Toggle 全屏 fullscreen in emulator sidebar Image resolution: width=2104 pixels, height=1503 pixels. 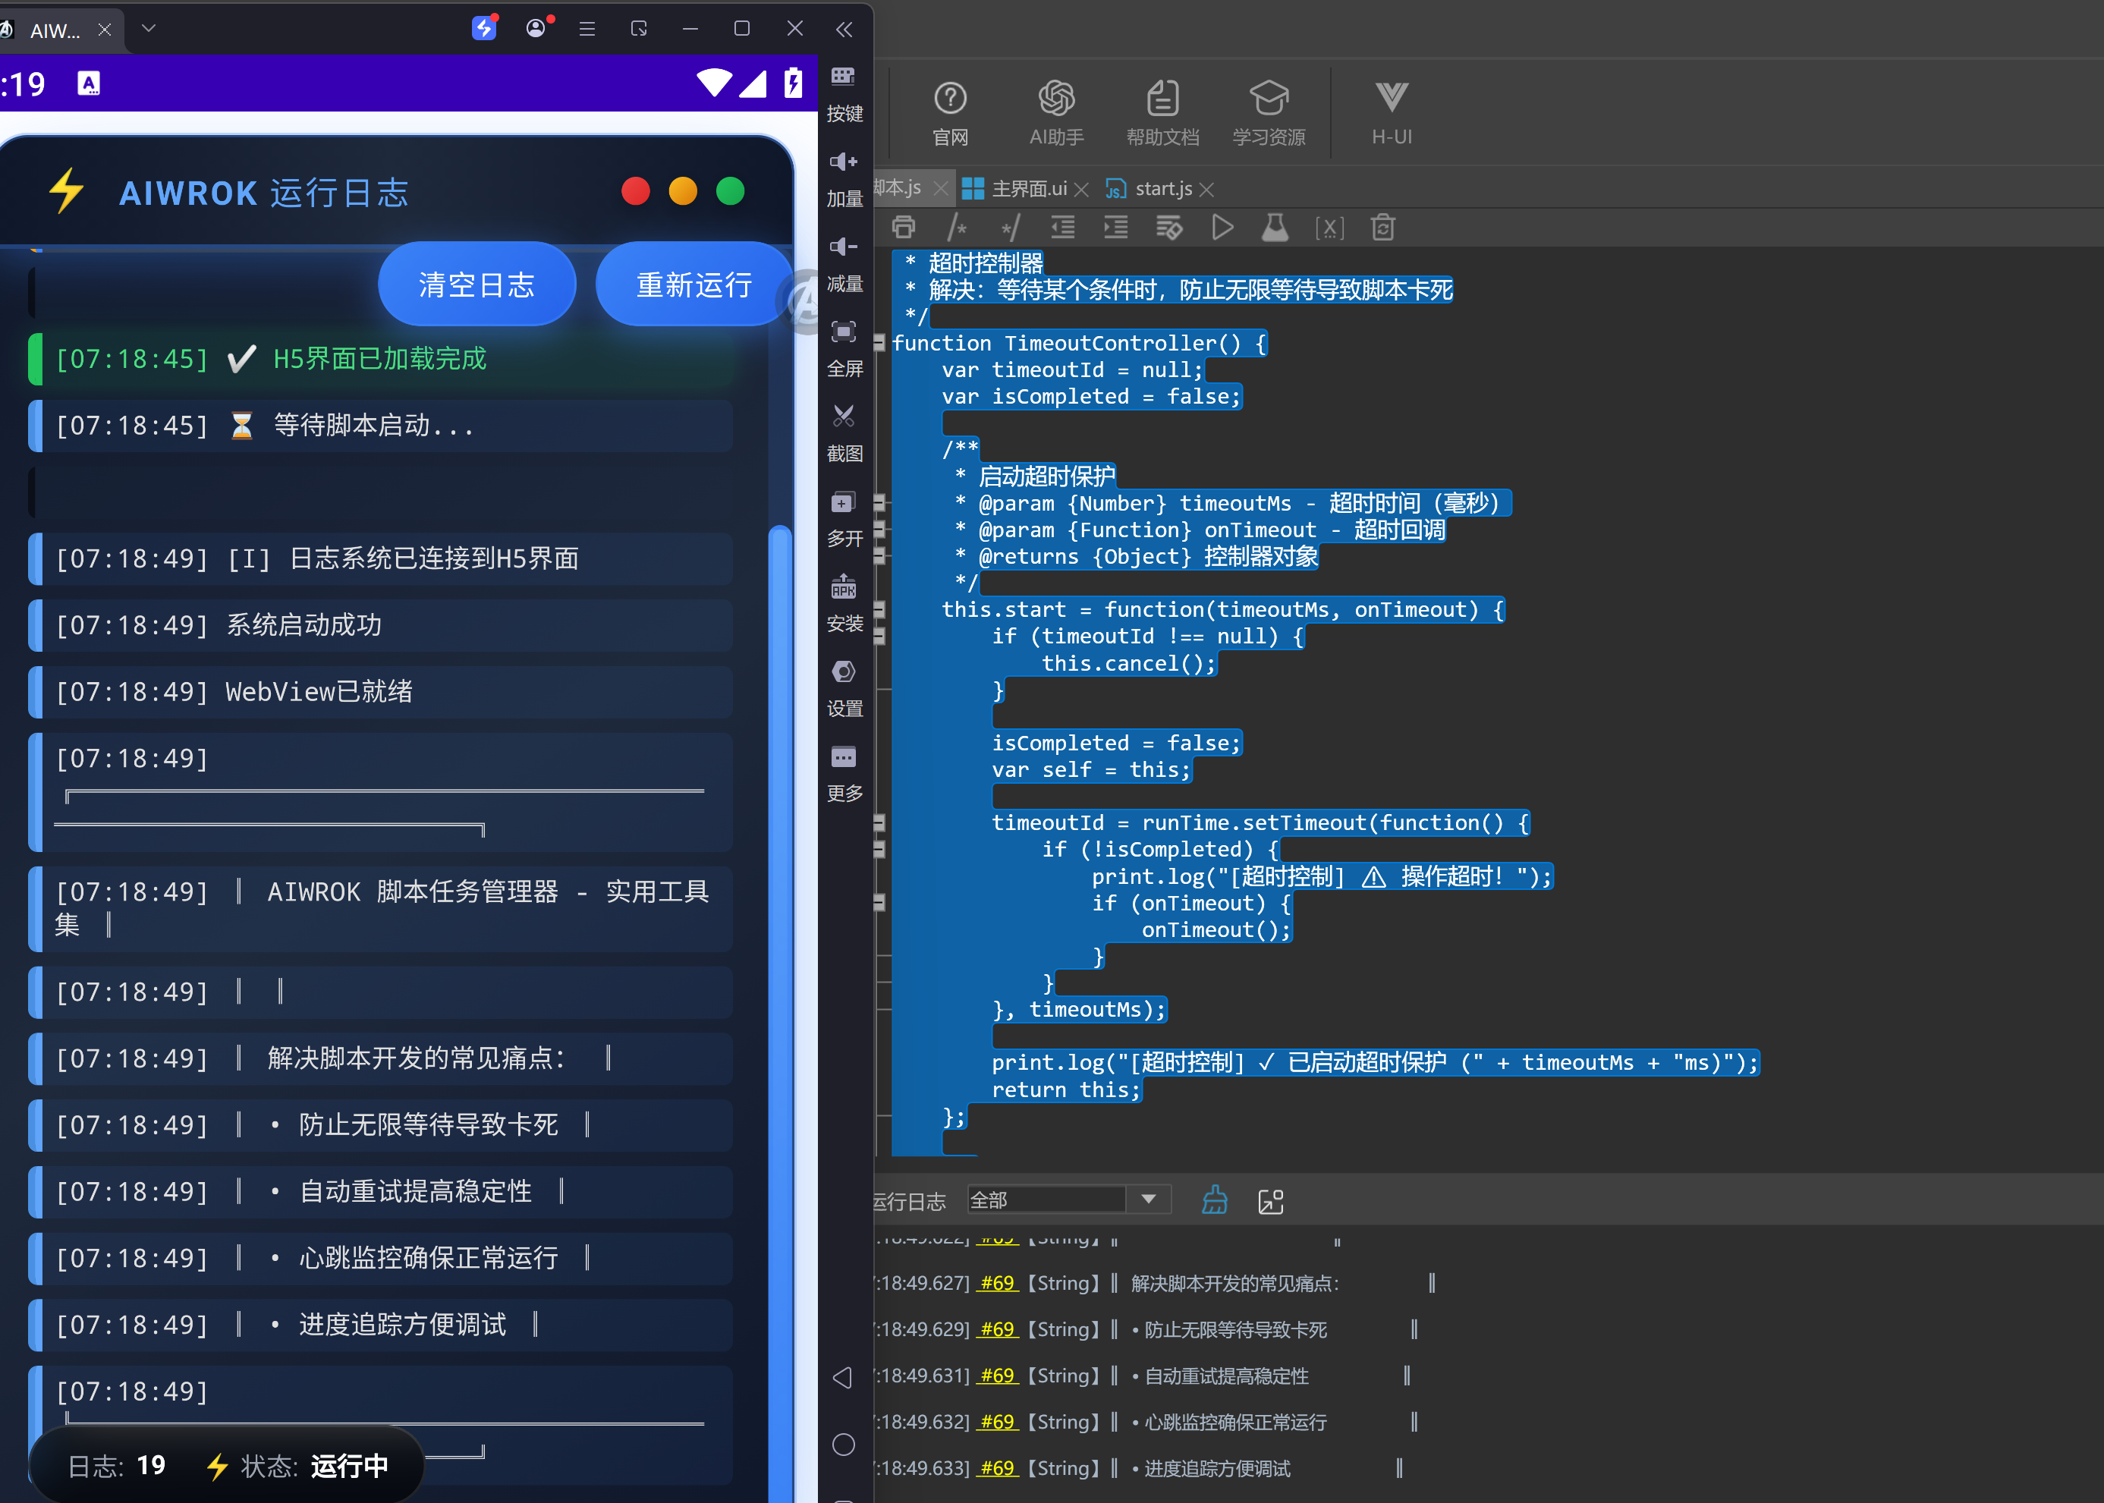[843, 332]
